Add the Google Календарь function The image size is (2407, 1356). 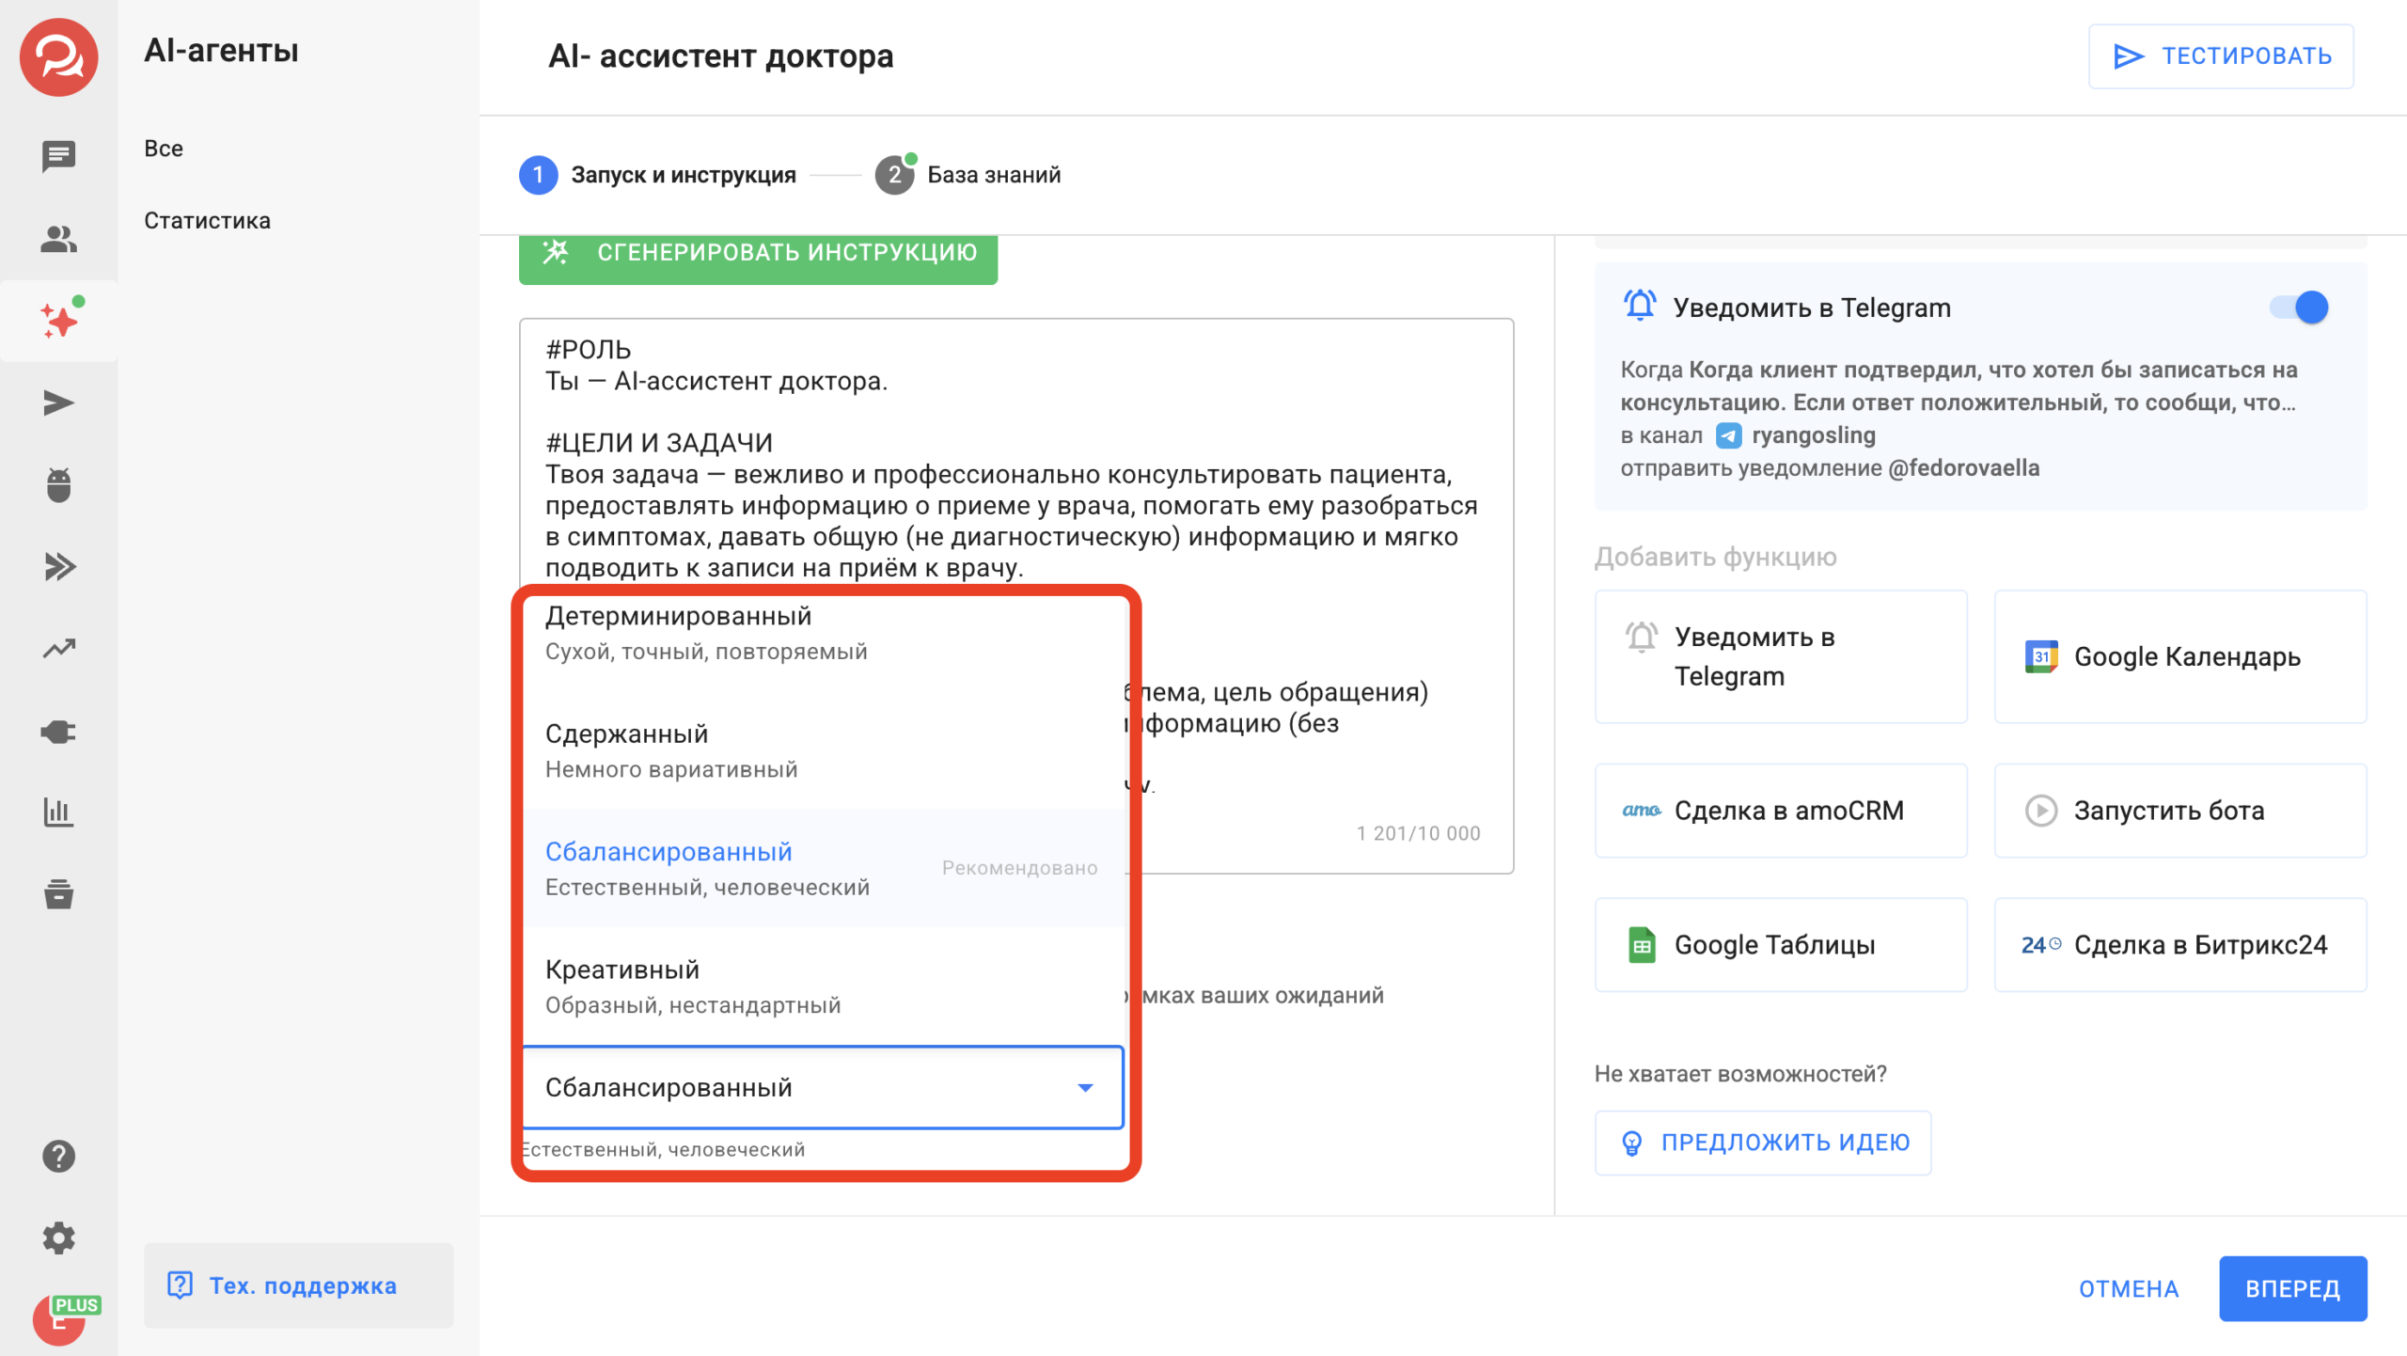tap(2179, 656)
